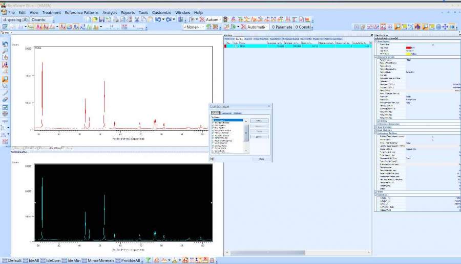Click the Default batch button
461x264 pixels.
click(11, 260)
